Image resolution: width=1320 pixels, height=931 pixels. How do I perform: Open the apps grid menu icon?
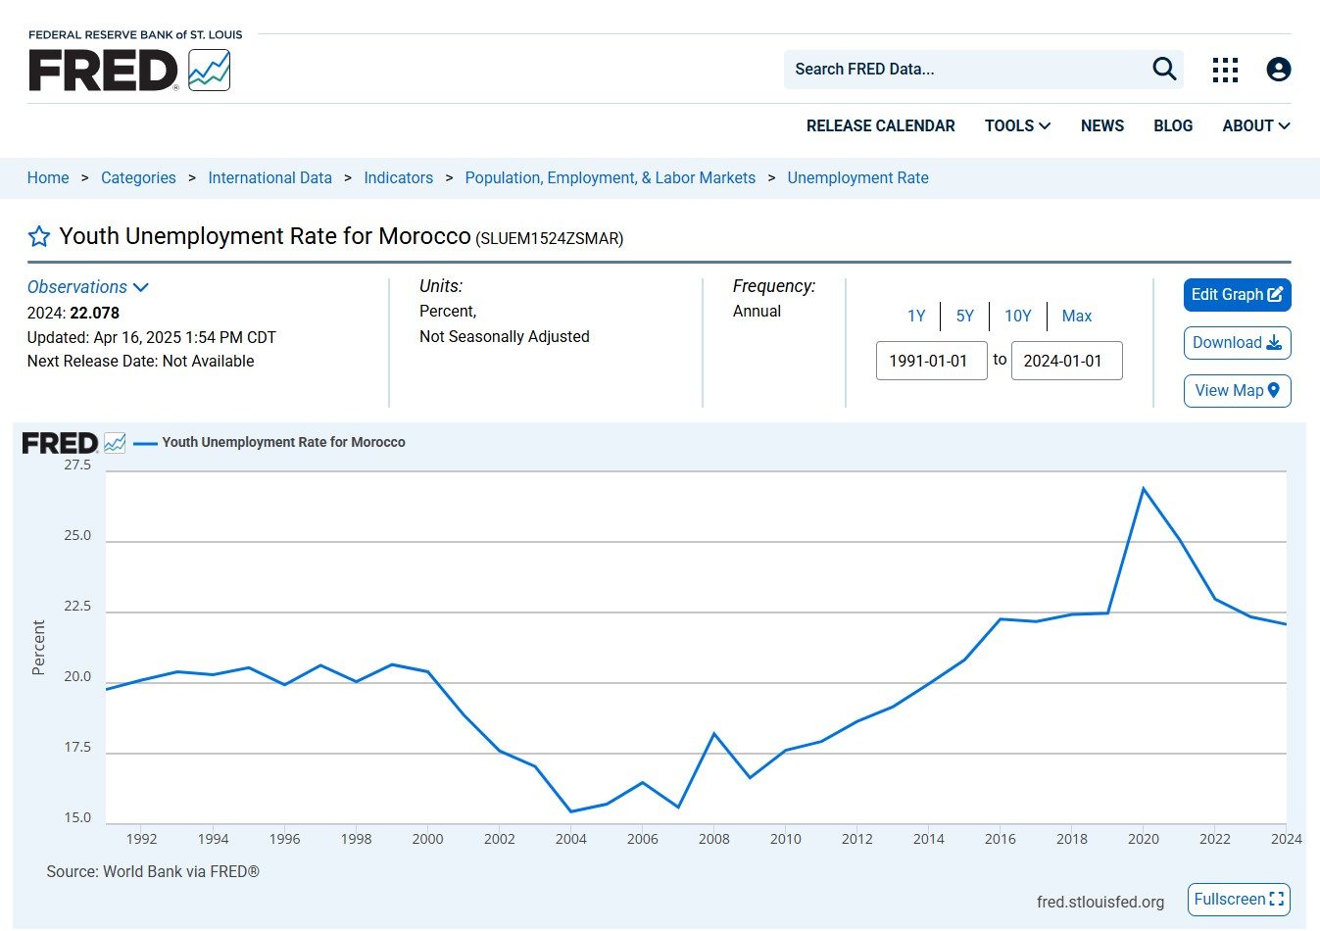pos(1225,70)
